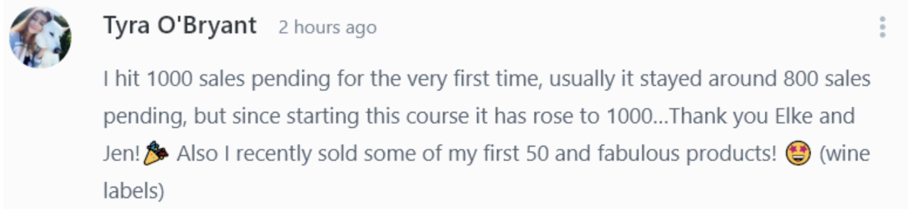Open Tyra O'Bryant's profile picture
Image resolution: width=908 pixels, height=209 pixels.
40,37
